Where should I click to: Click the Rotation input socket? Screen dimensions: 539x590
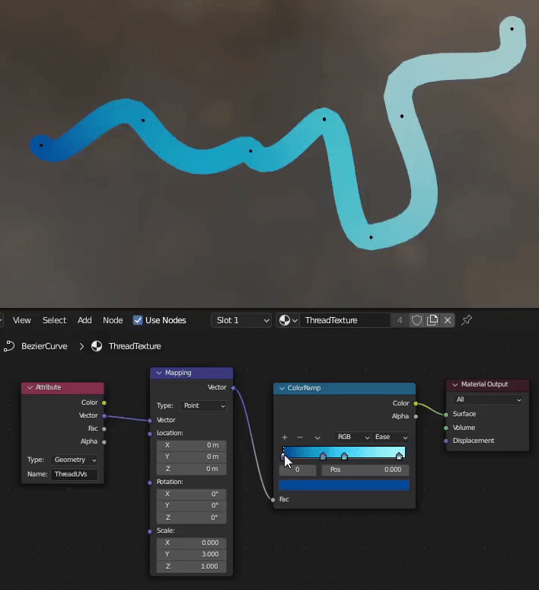[150, 483]
